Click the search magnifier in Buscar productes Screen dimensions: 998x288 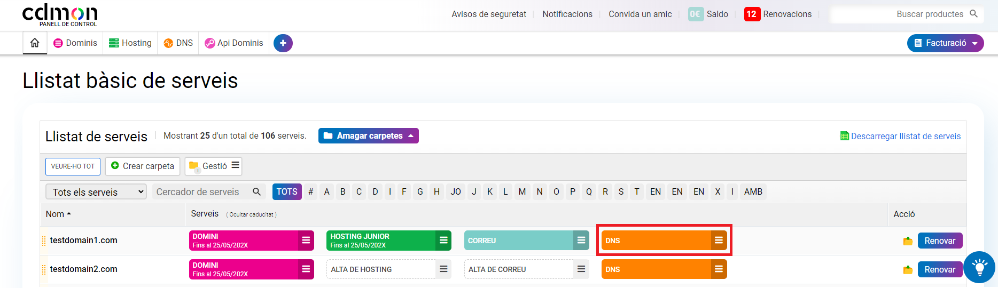click(x=973, y=14)
